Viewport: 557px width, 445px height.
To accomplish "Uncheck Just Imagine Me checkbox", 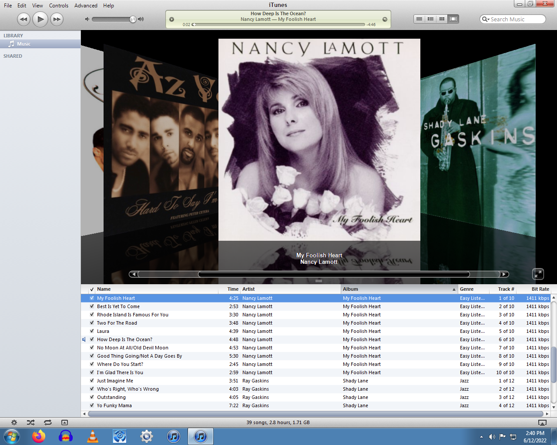I will (92, 381).
